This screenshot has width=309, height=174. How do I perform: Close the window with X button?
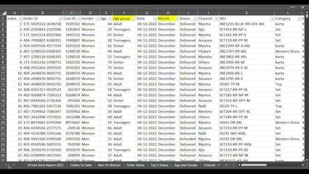click(x=303, y=7)
